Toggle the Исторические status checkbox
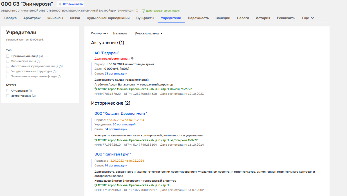The height and width of the screenshot is (196, 347). tap(8, 96)
